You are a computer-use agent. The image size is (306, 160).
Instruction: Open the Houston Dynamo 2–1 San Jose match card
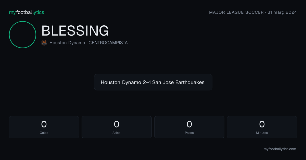(153, 82)
